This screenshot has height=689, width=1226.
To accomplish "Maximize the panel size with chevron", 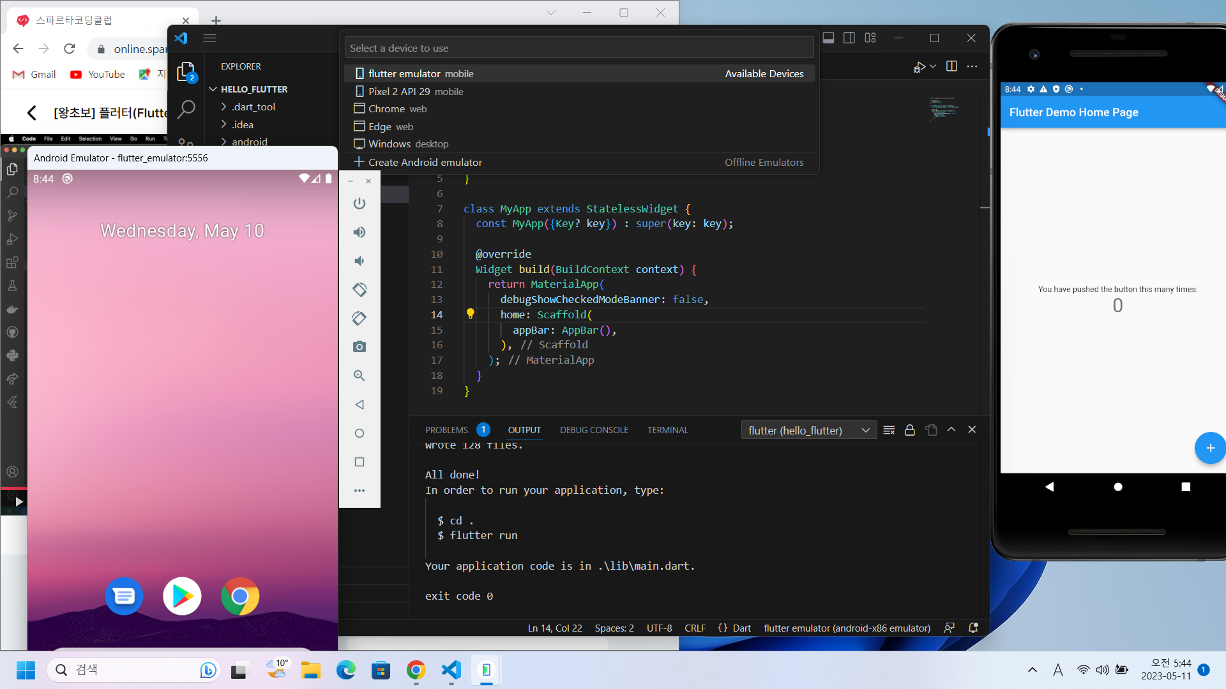I will click(x=951, y=430).
